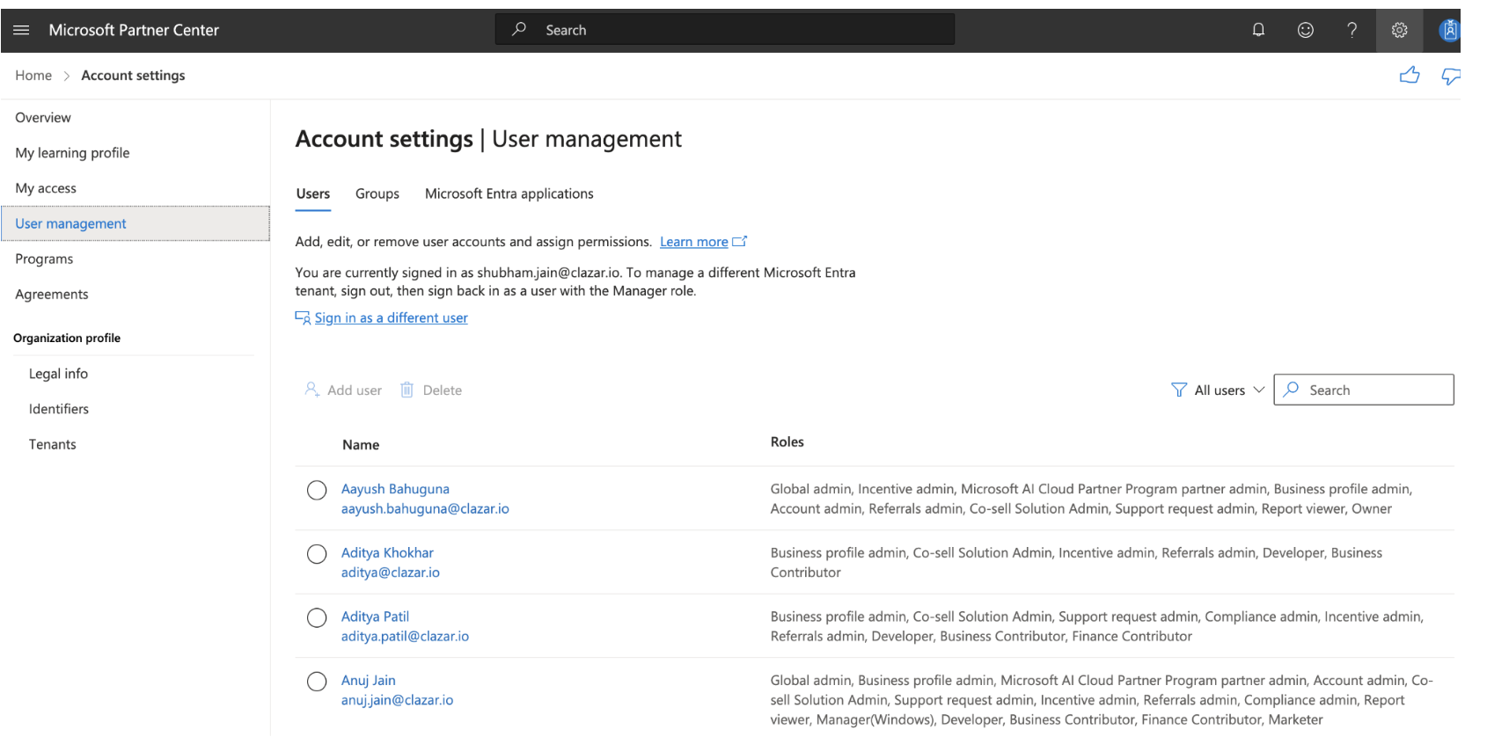1487x744 pixels.
Task: Click the Add user button label
Action: pos(355,390)
